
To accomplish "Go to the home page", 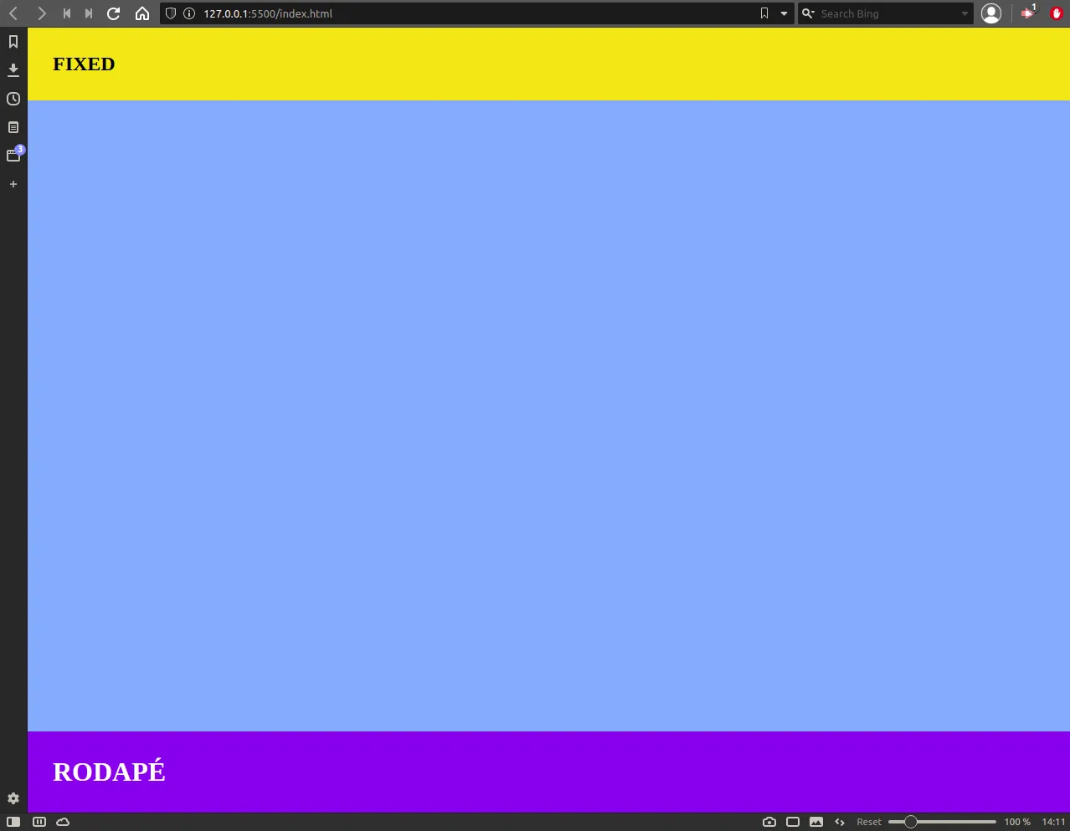I will tap(142, 13).
